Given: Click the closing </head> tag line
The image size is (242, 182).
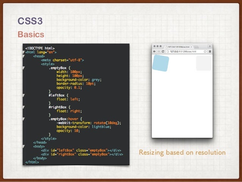Looking at the screenshot, I should [40, 142].
